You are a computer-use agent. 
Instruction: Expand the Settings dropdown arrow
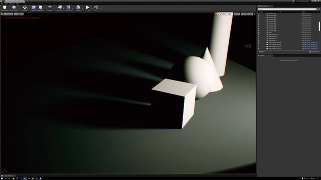54,8
